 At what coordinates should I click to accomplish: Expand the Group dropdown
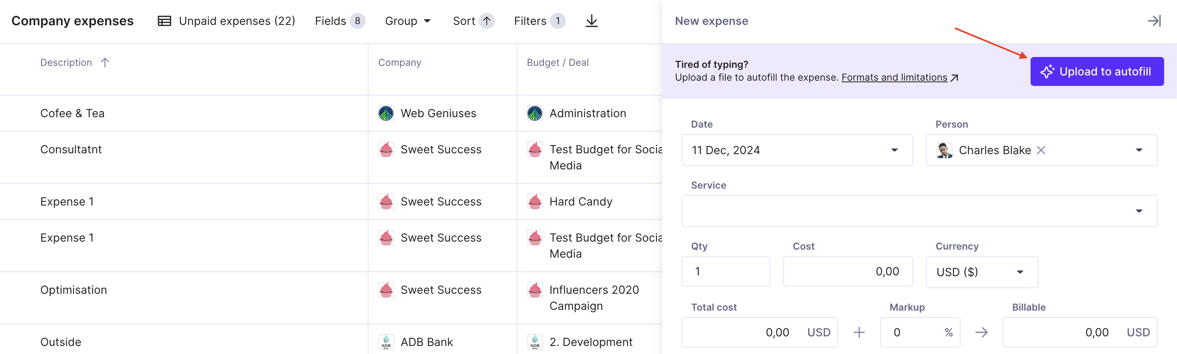pyautogui.click(x=407, y=21)
